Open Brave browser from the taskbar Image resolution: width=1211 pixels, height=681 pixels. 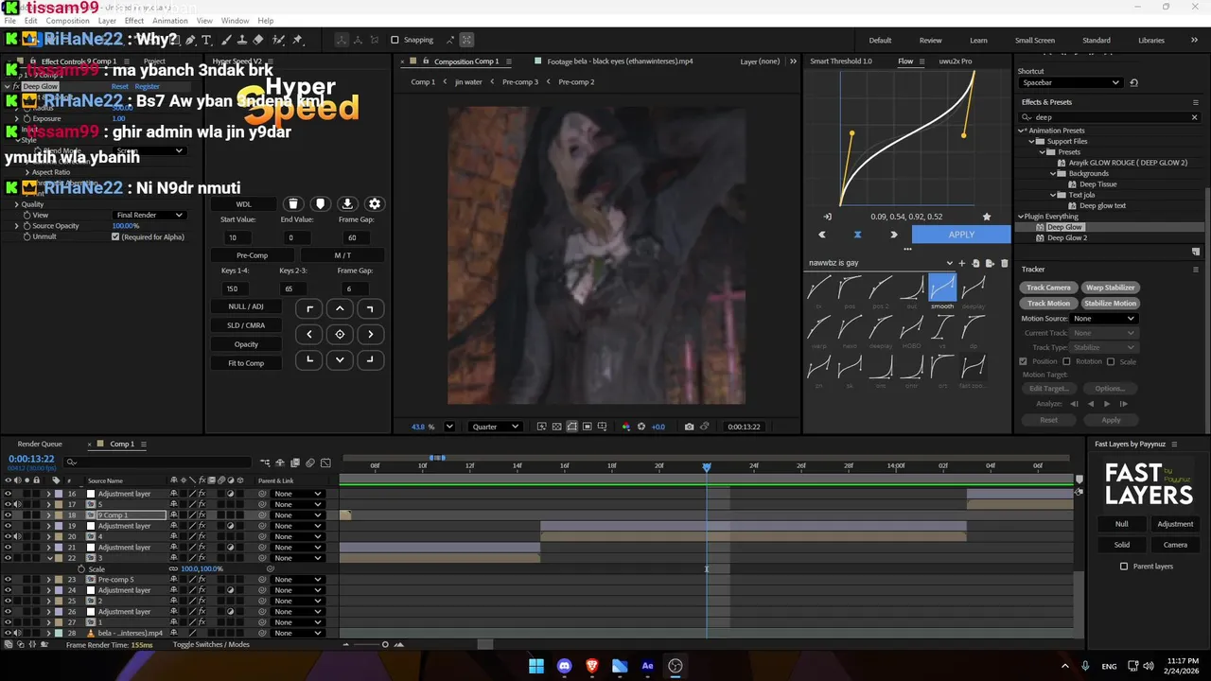(592, 666)
